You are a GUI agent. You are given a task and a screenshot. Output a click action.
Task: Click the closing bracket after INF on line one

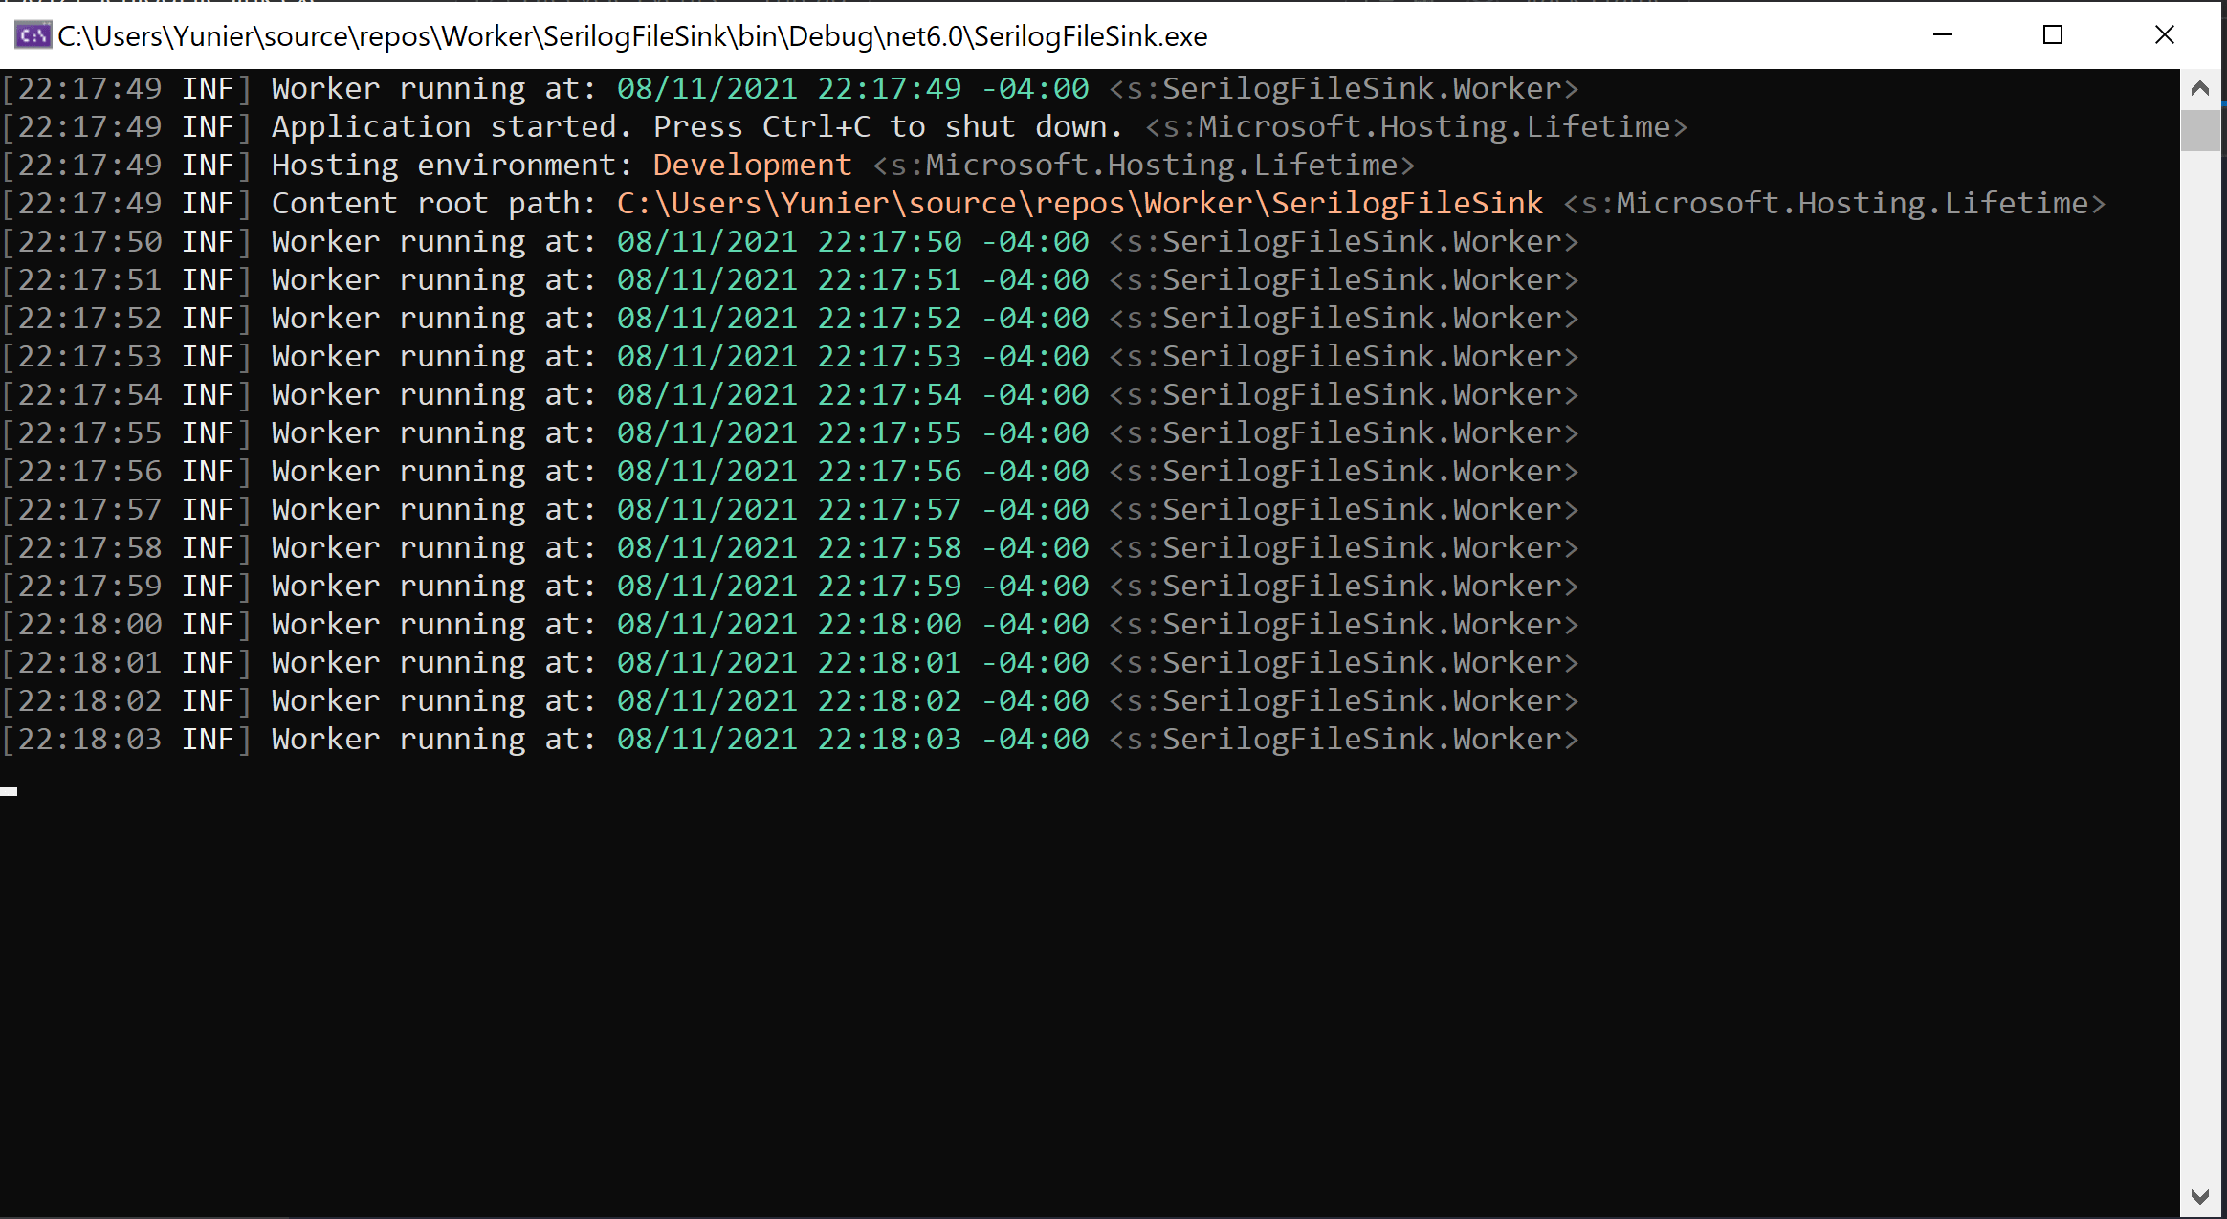(x=246, y=88)
